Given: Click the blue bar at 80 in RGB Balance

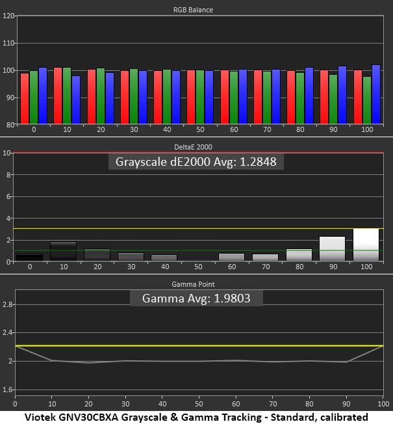Looking at the screenshot, I should [x=309, y=96].
